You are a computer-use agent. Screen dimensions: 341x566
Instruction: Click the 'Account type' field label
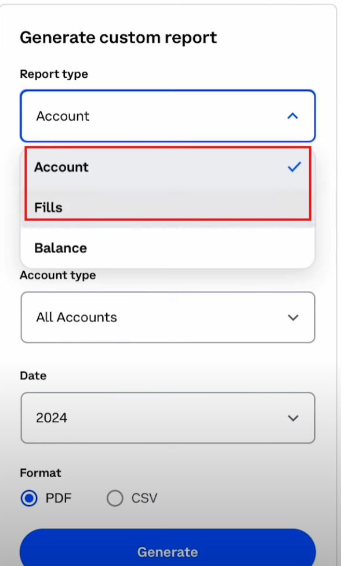coord(57,275)
